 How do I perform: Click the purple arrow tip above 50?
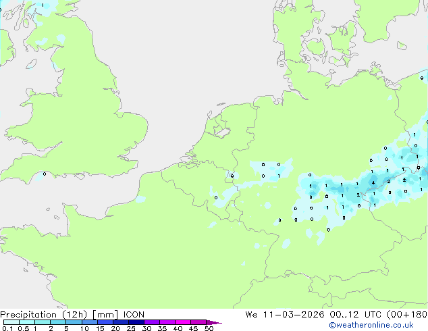(214, 322)
